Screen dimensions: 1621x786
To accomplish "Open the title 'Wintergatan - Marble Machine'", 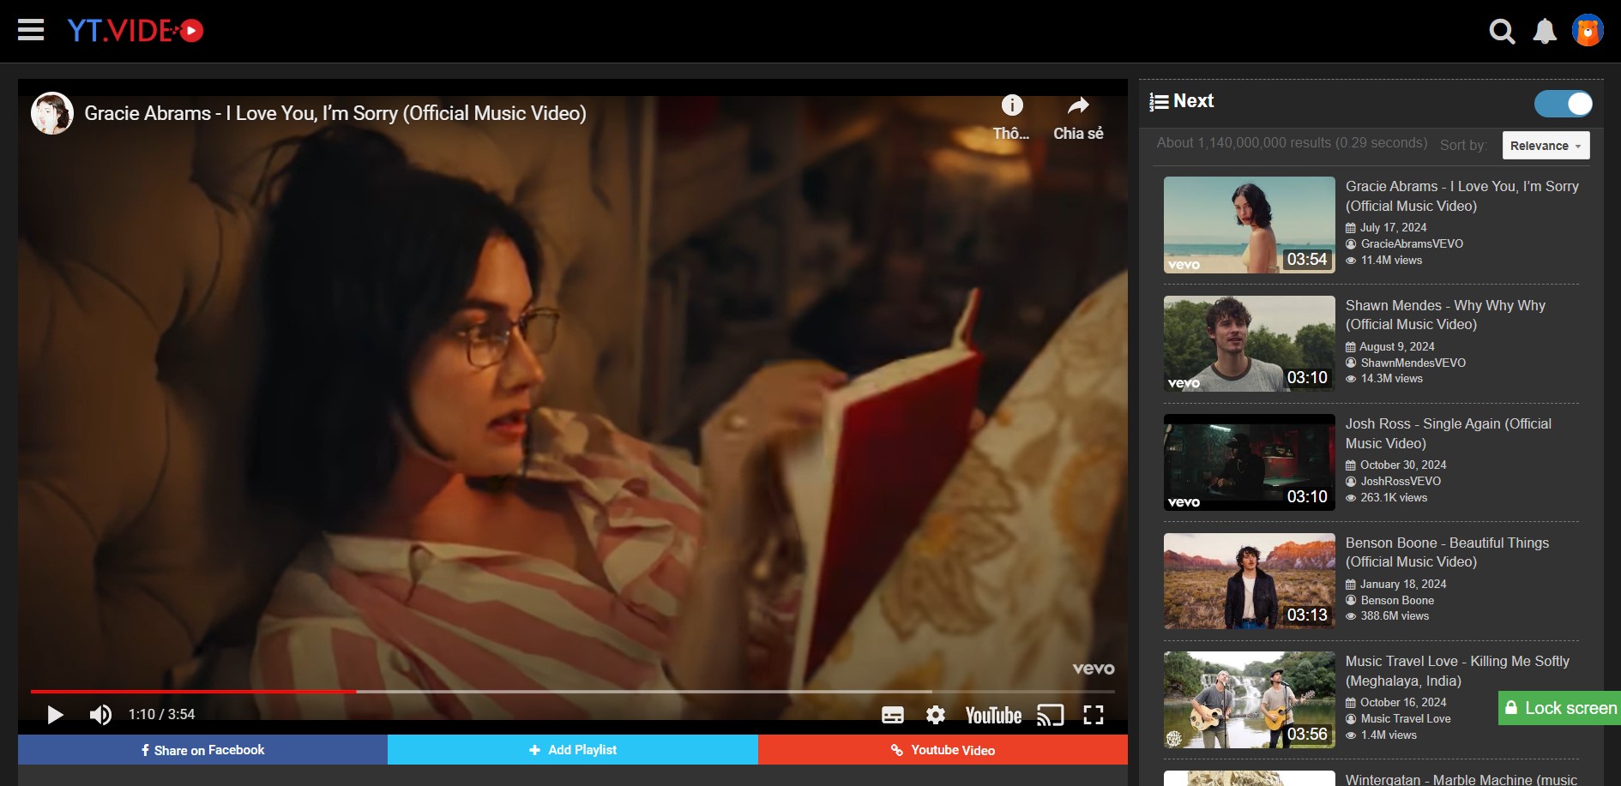I will 1461,779.
